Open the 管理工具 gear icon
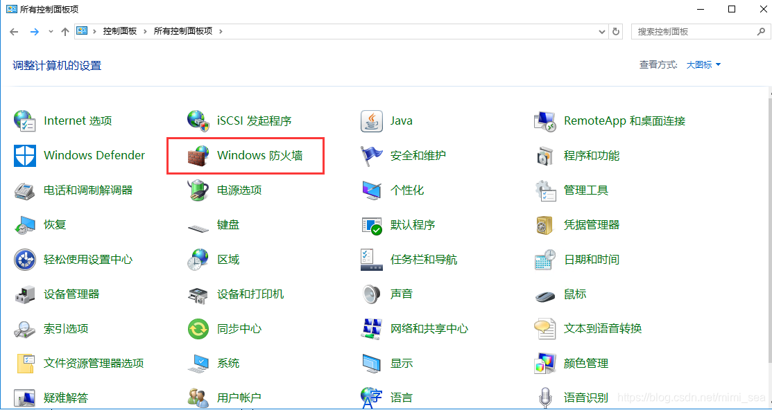Image resolution: width=772 pixels, height=410 pixels. click(545, 190)
